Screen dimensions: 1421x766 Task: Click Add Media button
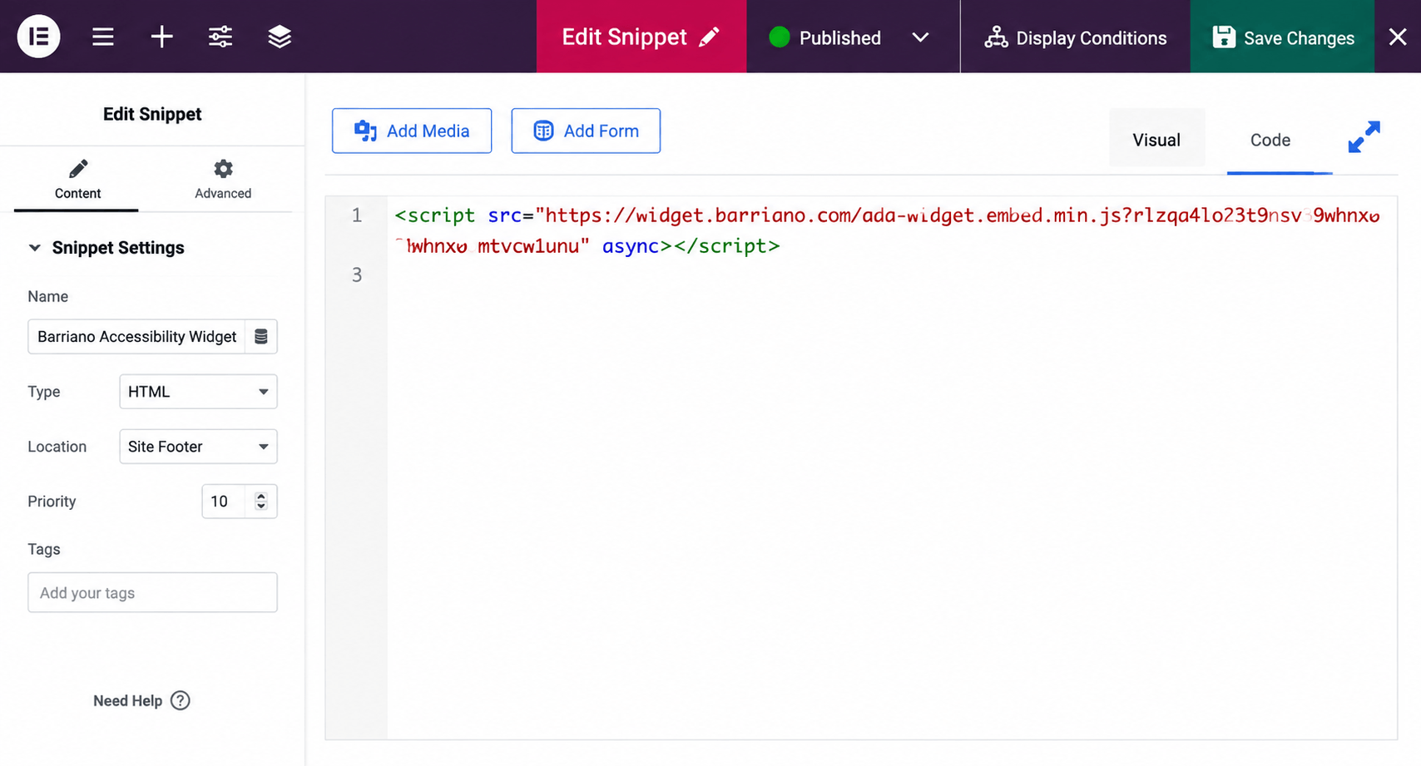(x=412, y=131)
